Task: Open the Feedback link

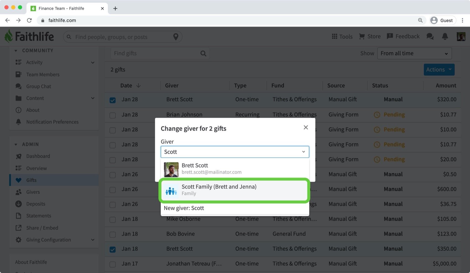Action: pos(403,36)
